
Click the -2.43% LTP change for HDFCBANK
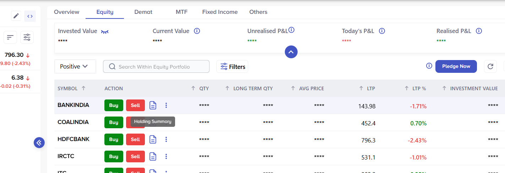pos(417,140)
